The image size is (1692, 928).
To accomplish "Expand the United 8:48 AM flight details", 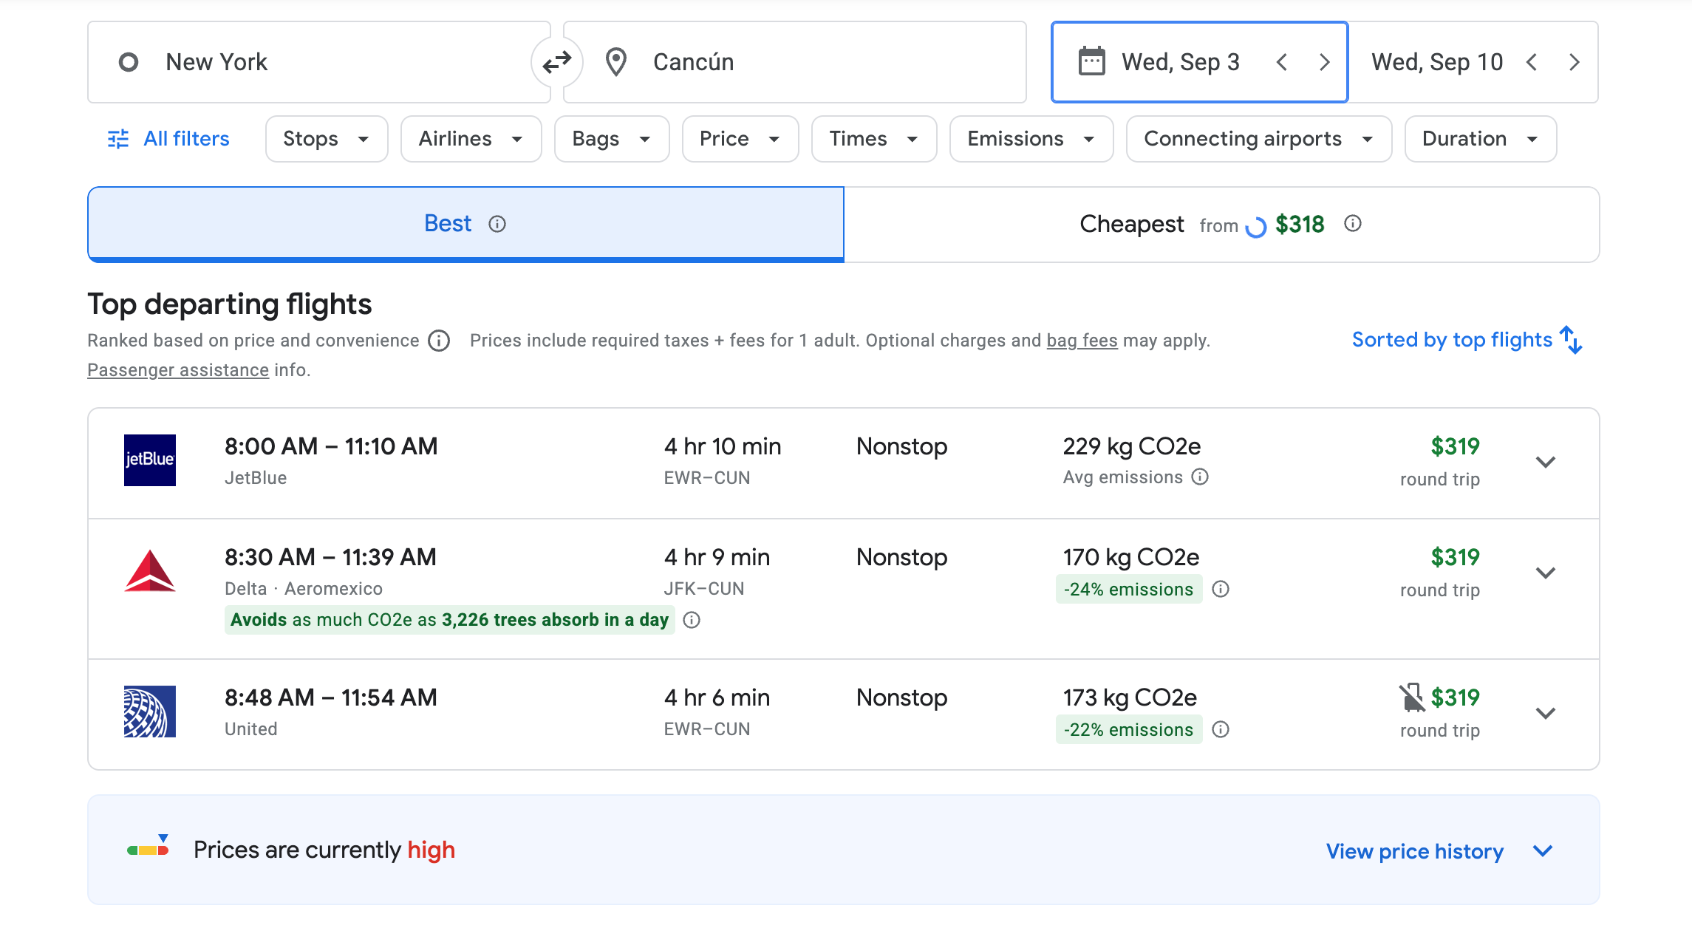I will click(1545, 714).
